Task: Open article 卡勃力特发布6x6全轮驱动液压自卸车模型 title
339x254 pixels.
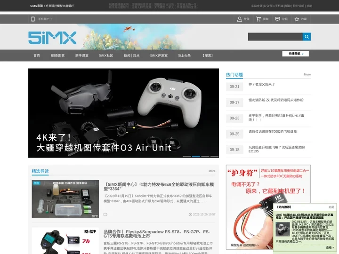Action: pyautogui.click(x=159, y=187)
